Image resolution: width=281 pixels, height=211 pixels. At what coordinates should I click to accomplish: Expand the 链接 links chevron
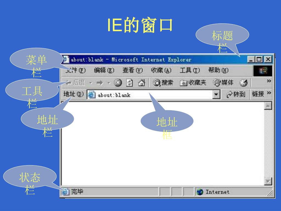coord(269,93)
